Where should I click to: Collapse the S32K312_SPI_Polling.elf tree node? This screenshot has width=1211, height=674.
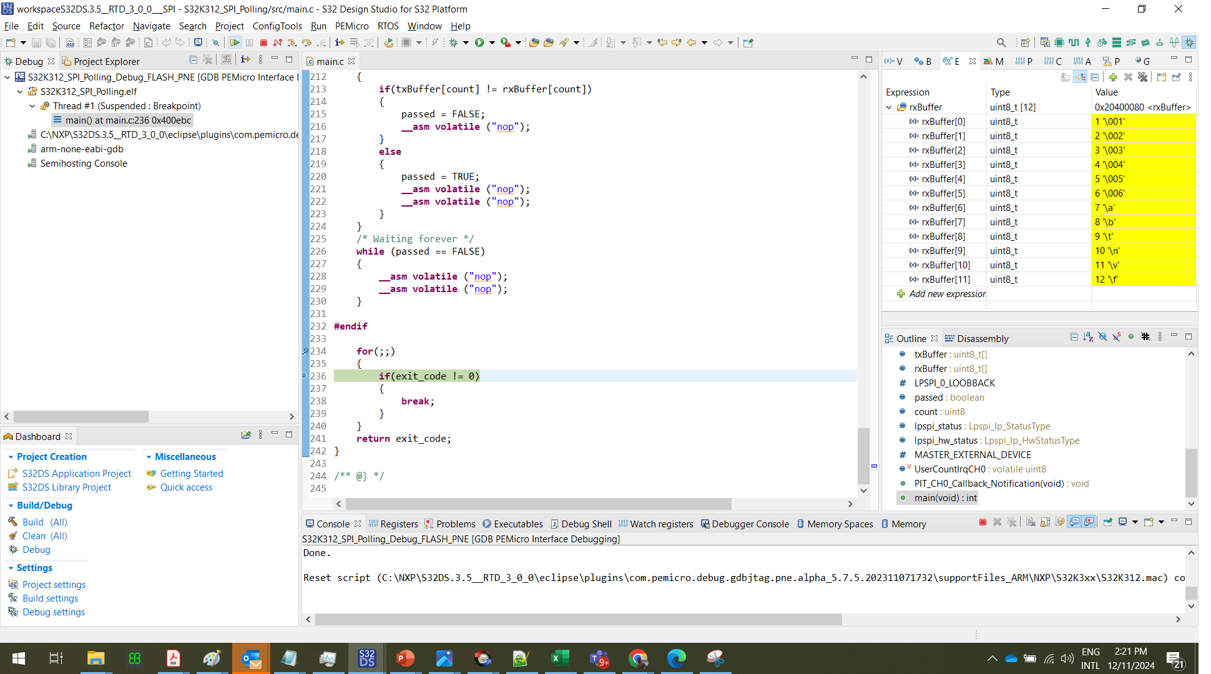(x=19, y=92)
